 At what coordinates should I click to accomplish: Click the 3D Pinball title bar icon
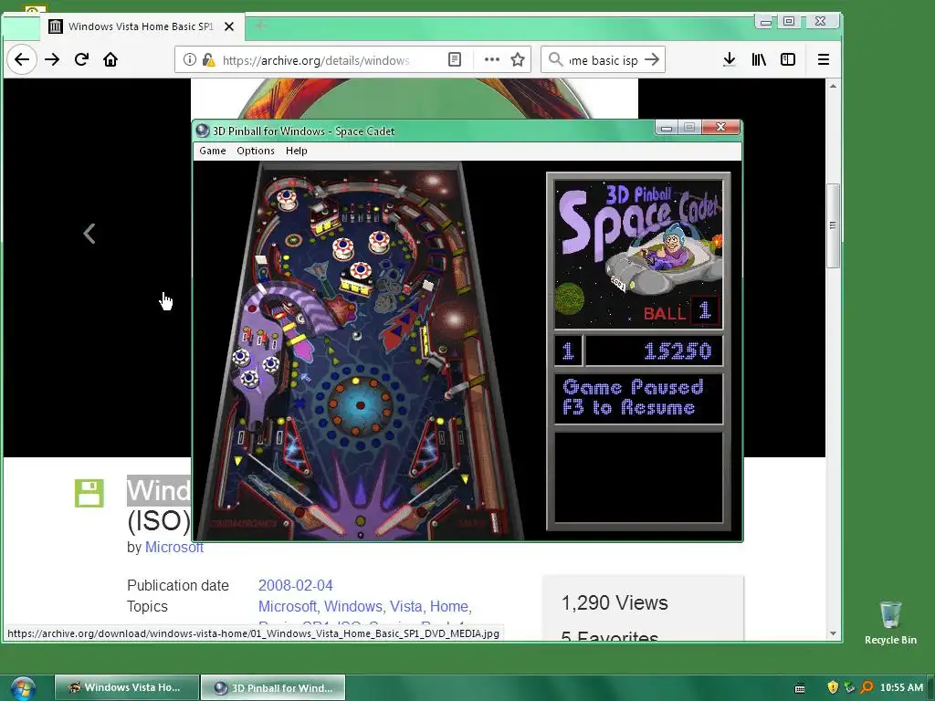click(x=203, y=131)
